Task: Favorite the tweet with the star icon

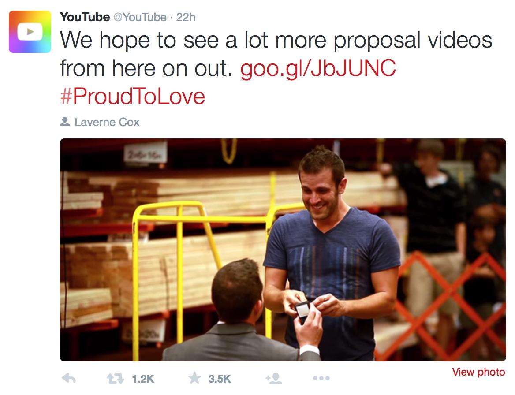Action: (x=194, y=378)
